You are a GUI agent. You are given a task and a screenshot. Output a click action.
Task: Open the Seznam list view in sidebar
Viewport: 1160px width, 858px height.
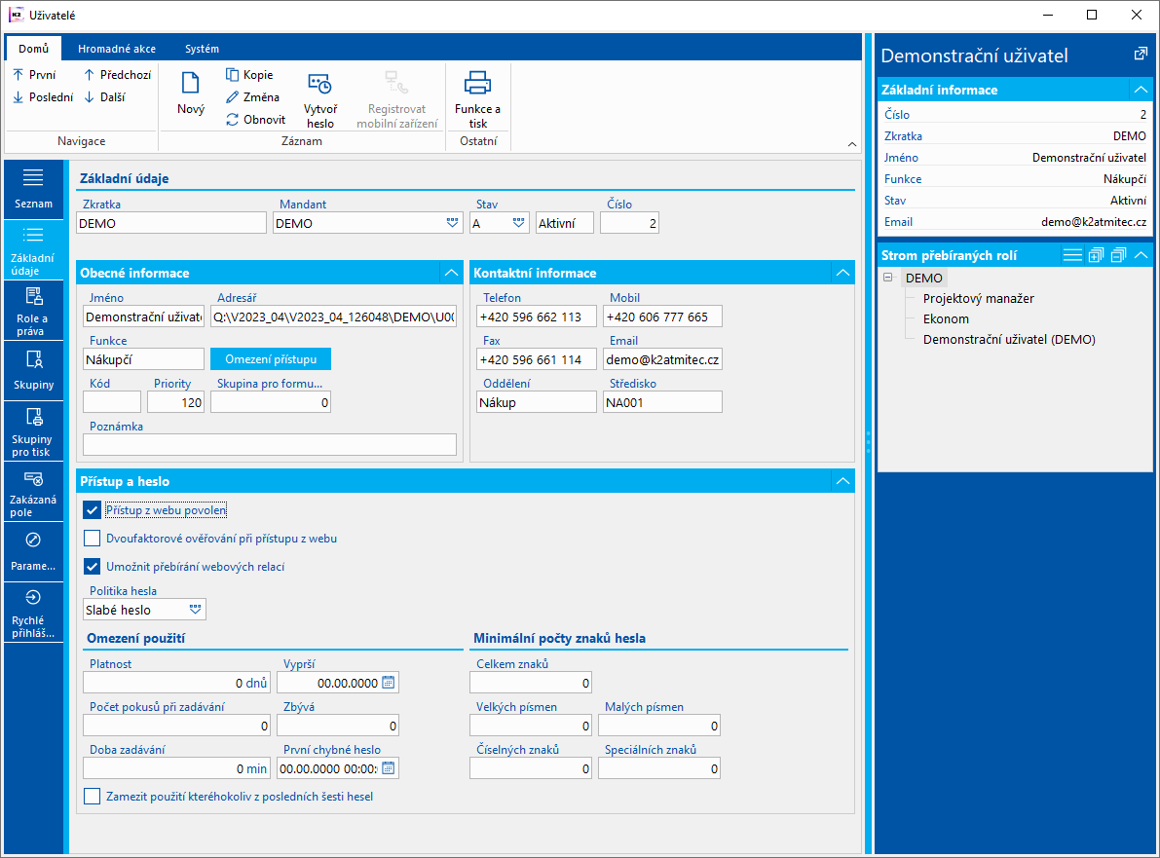(x=34, y=188)
